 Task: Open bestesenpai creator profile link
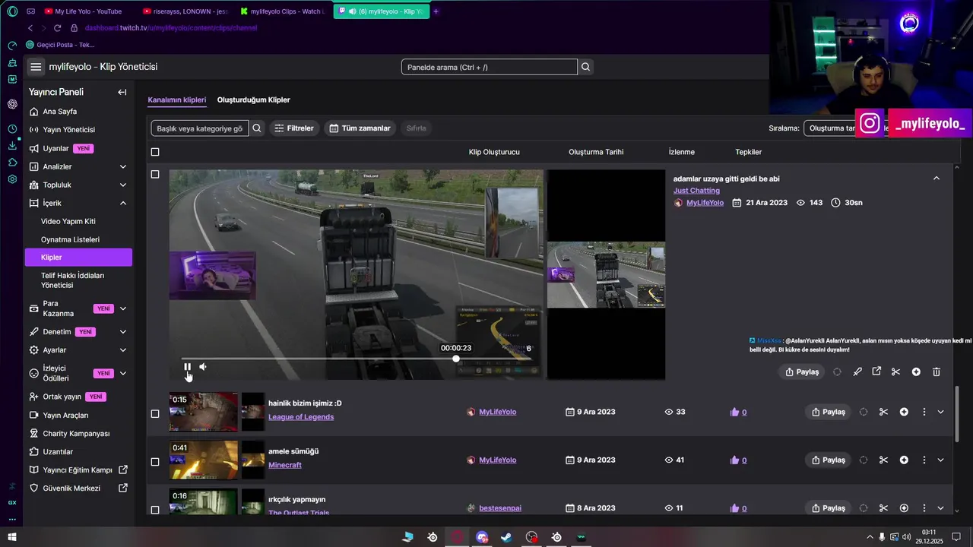pyautogui.click(x=500, y=508)
